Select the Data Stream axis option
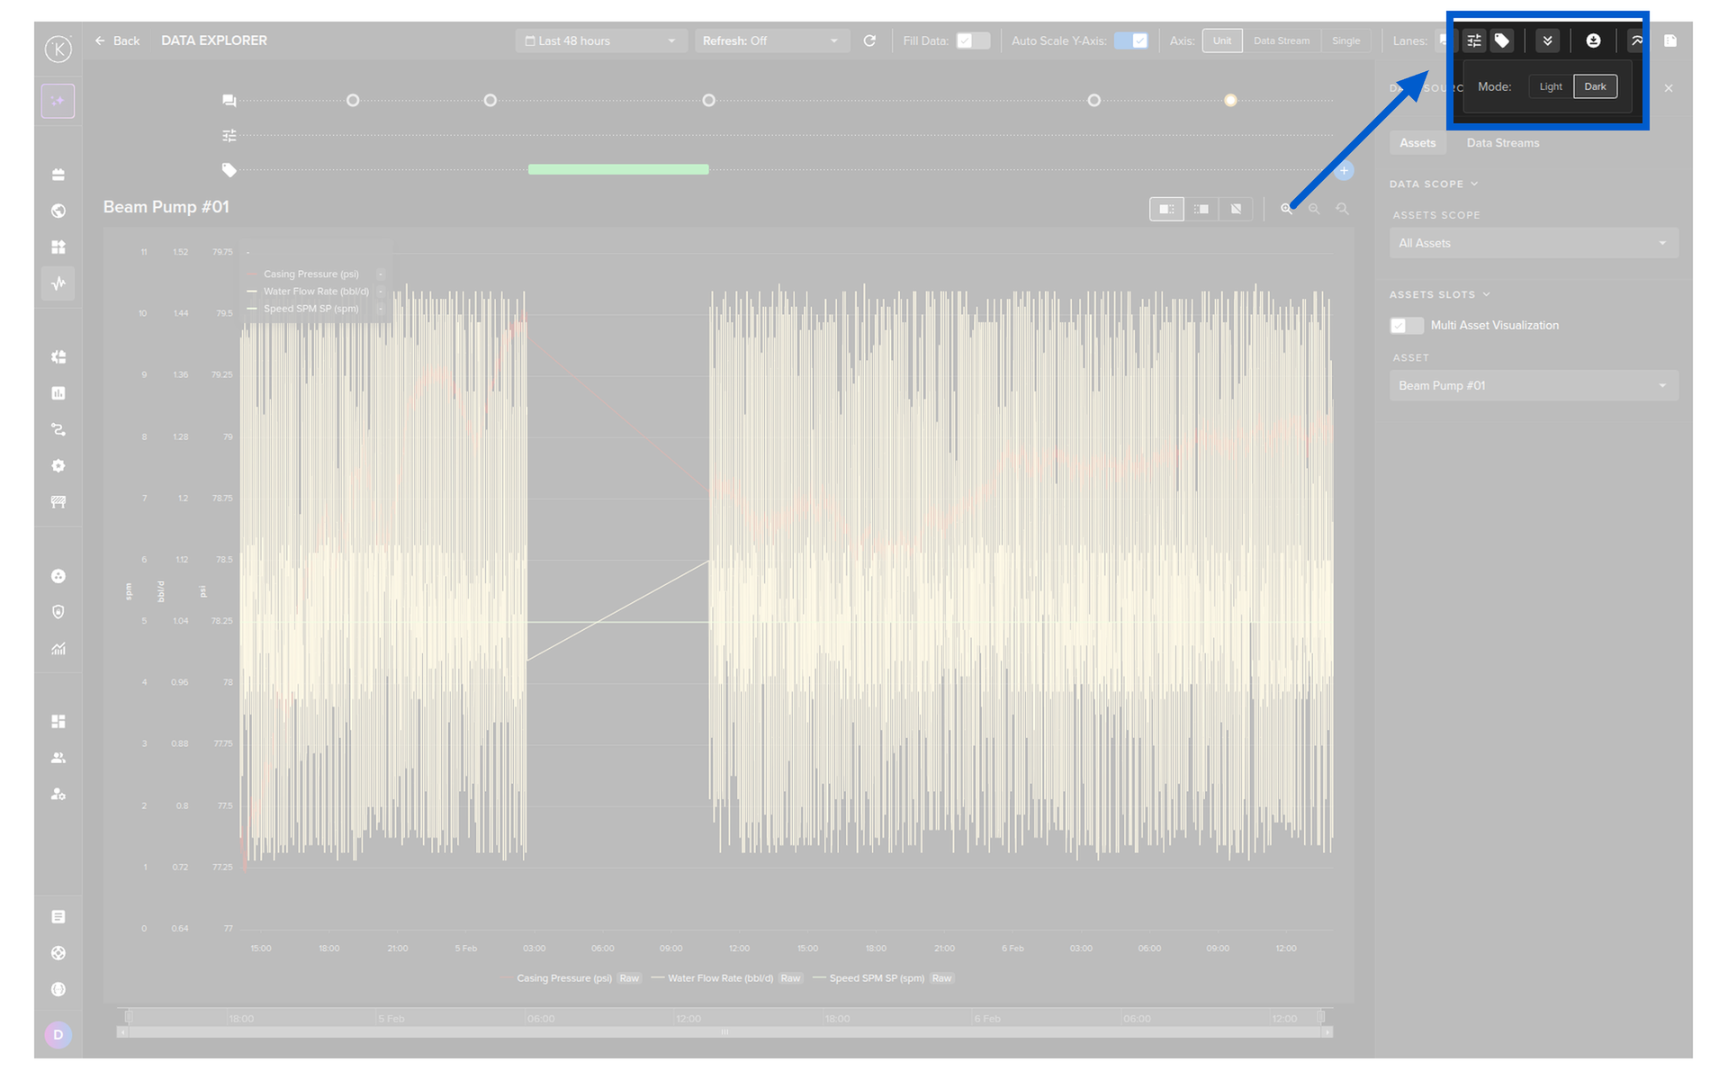 coord(1281,40)
